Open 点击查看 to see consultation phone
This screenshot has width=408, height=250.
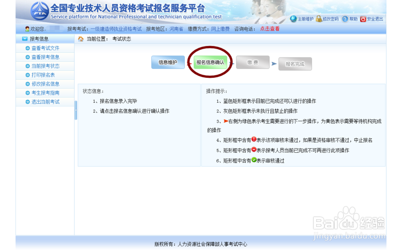click(269, 29)
